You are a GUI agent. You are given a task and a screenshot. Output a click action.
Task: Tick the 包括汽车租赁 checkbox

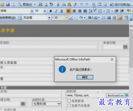click(69, 105)
